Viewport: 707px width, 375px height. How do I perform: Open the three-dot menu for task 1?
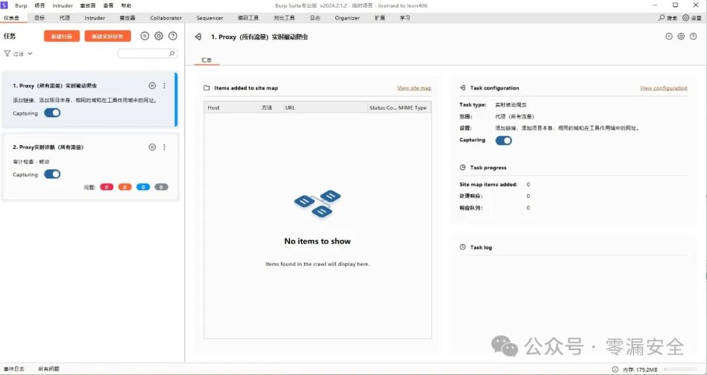click(164, 86)
